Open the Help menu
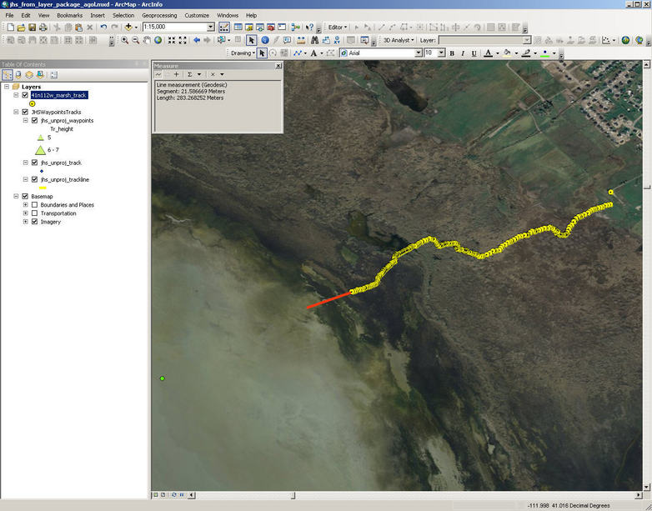Viewport: 652px width, 511px height. pyautogui.click(x=251, y=15)
